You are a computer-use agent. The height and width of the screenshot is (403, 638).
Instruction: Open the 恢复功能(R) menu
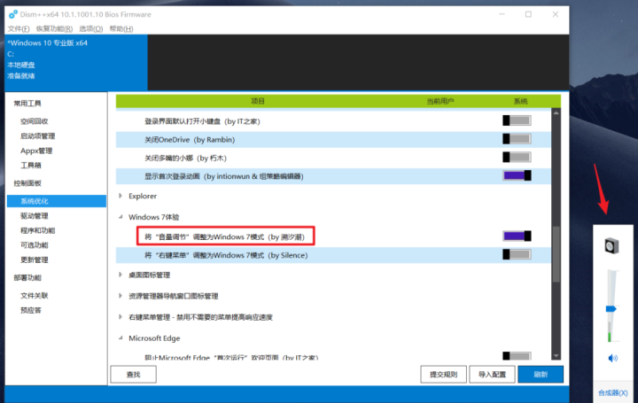[x=54, y=28]
